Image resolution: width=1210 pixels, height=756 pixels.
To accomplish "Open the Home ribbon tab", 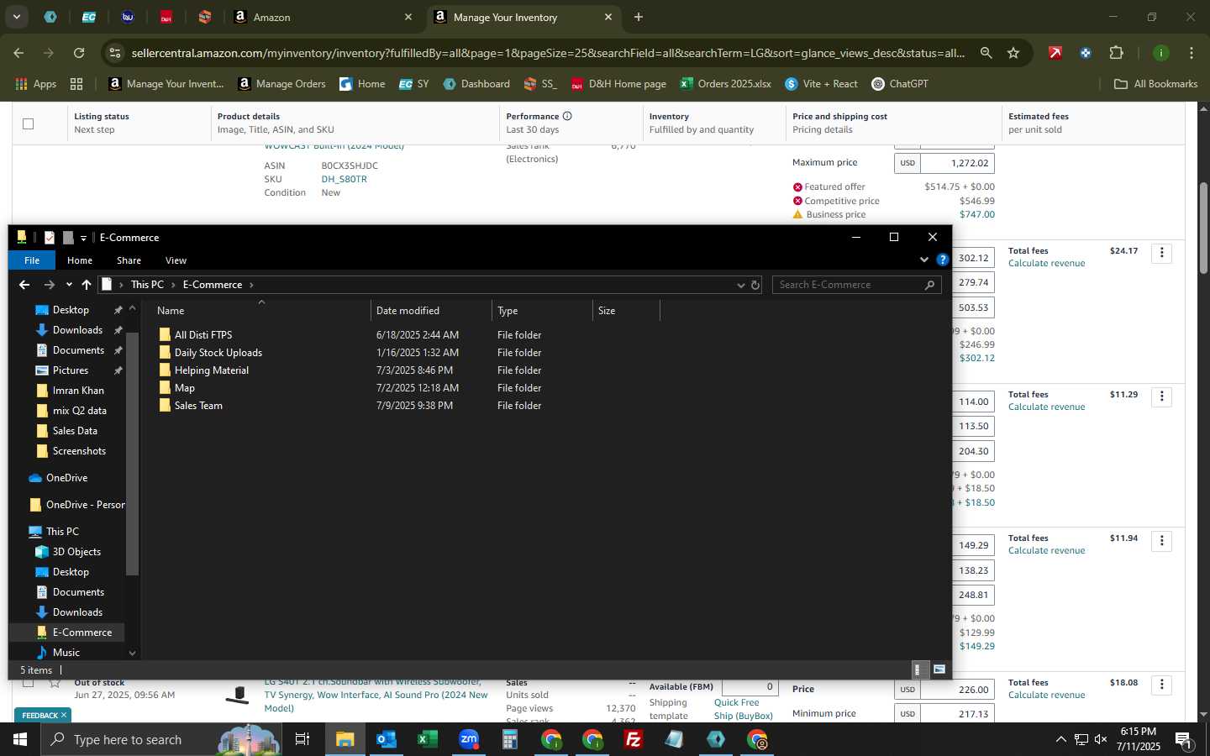I will 80,260.
